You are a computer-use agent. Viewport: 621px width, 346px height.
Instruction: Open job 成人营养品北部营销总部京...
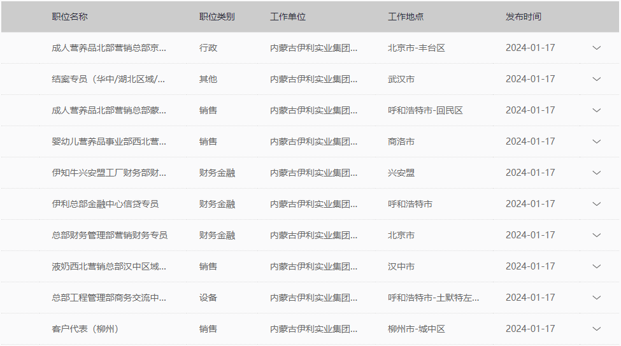(109, 48)
